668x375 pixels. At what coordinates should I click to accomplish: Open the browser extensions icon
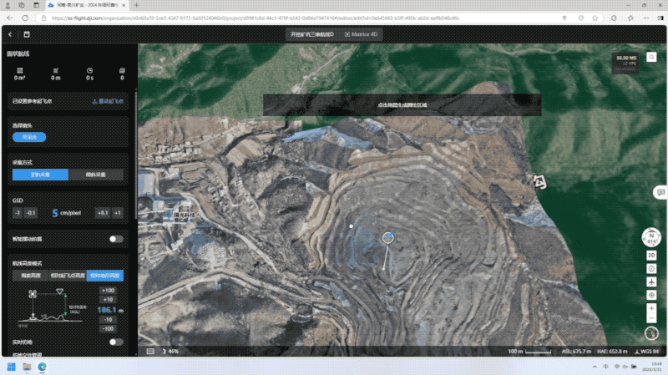click(x=614, y=18)
